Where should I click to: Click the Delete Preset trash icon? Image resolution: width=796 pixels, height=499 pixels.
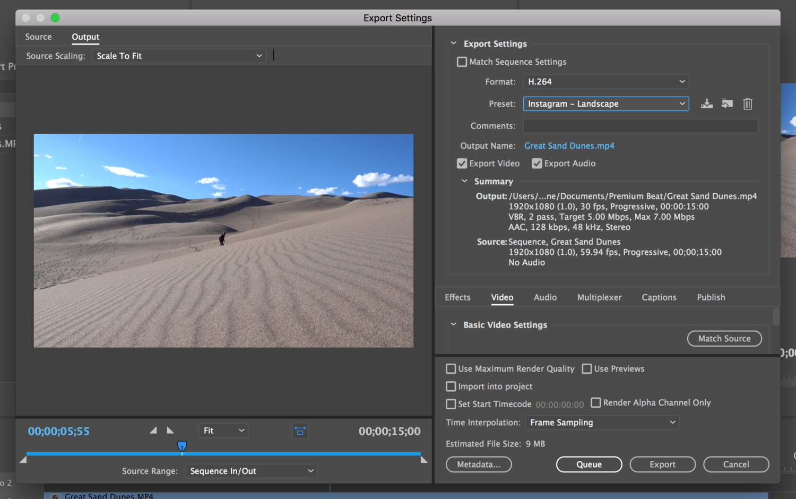pos(748,104)
